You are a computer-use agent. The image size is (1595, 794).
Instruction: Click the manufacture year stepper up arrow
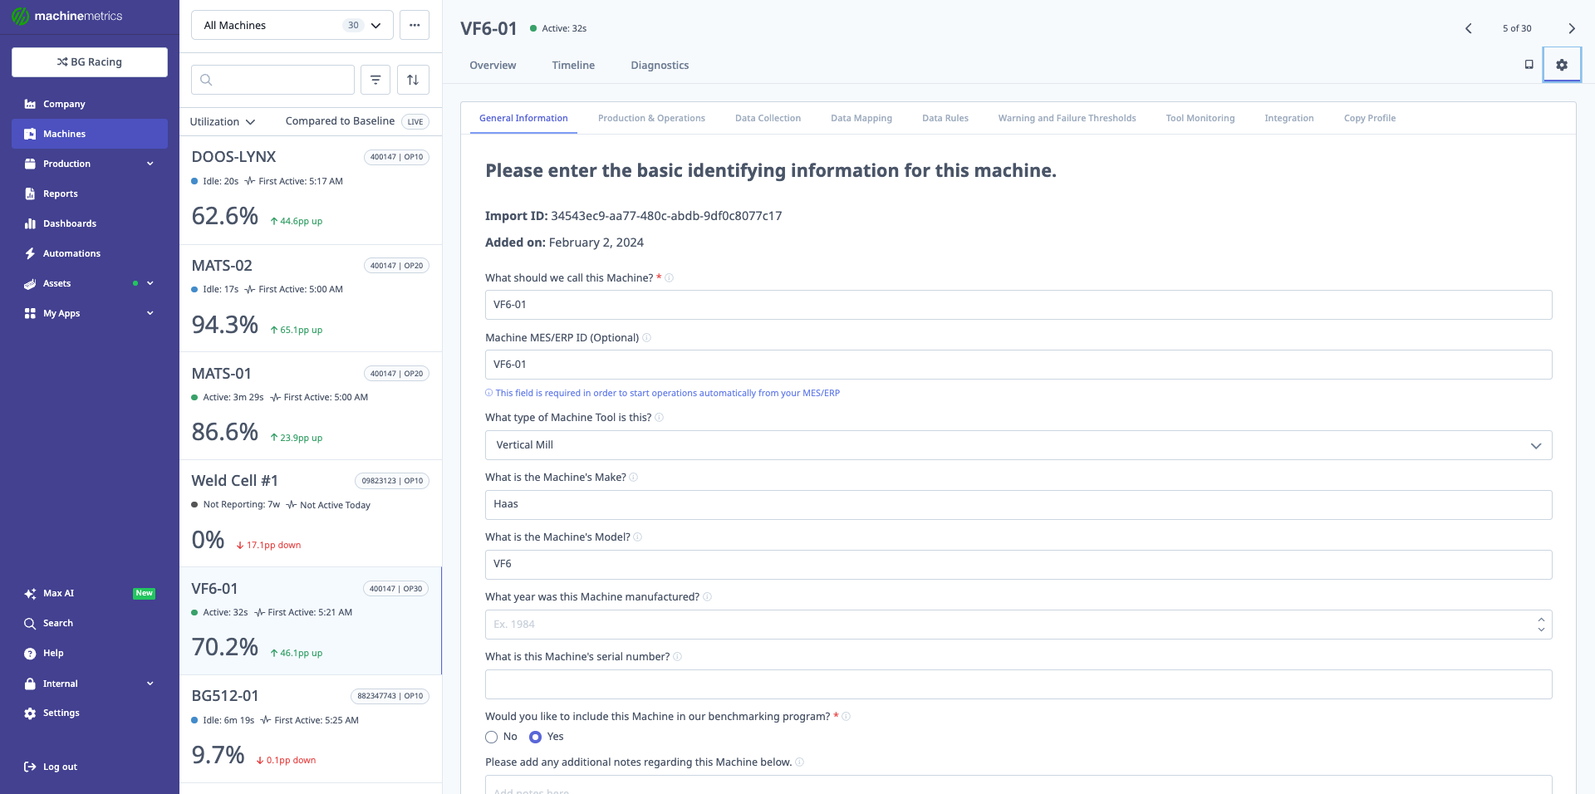1542,620
